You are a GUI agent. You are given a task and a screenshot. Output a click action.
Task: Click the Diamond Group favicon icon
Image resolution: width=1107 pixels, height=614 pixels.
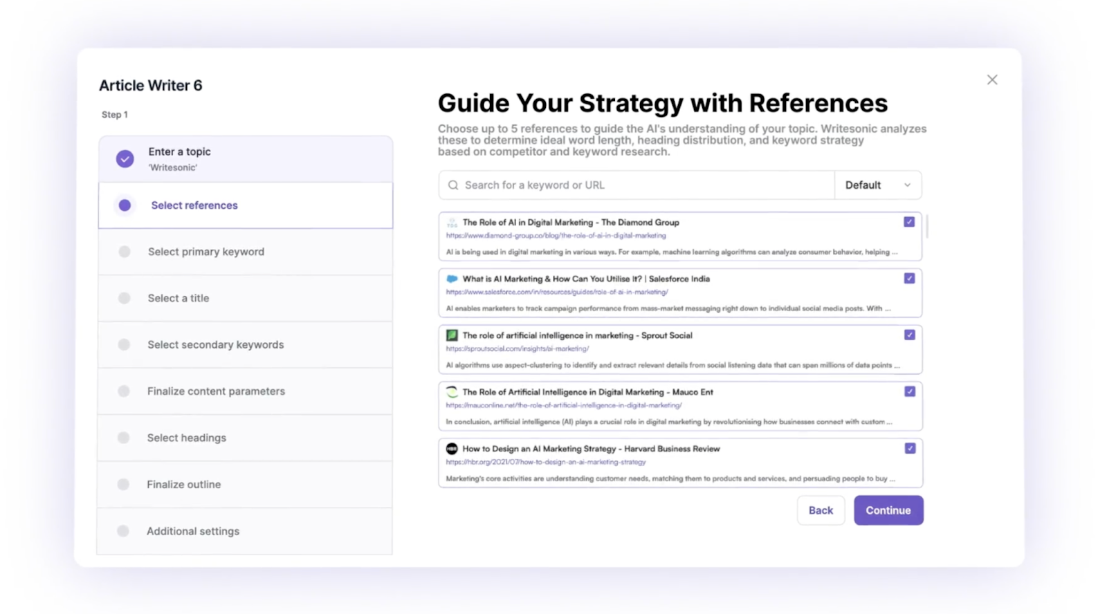[x=452, y=223]
